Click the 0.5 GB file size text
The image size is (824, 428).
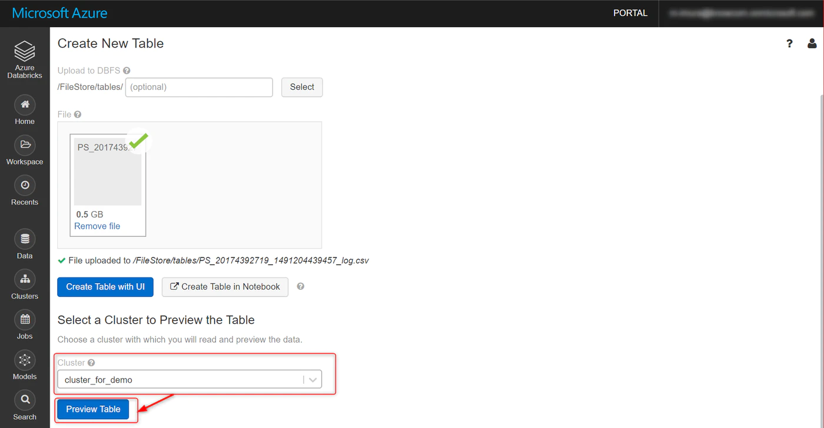(89, 215)
